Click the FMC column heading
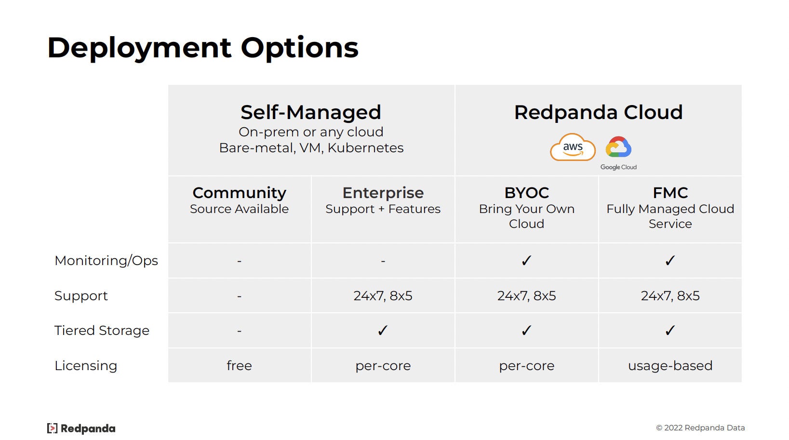This screenshot has height=440, width=789. 670,193
